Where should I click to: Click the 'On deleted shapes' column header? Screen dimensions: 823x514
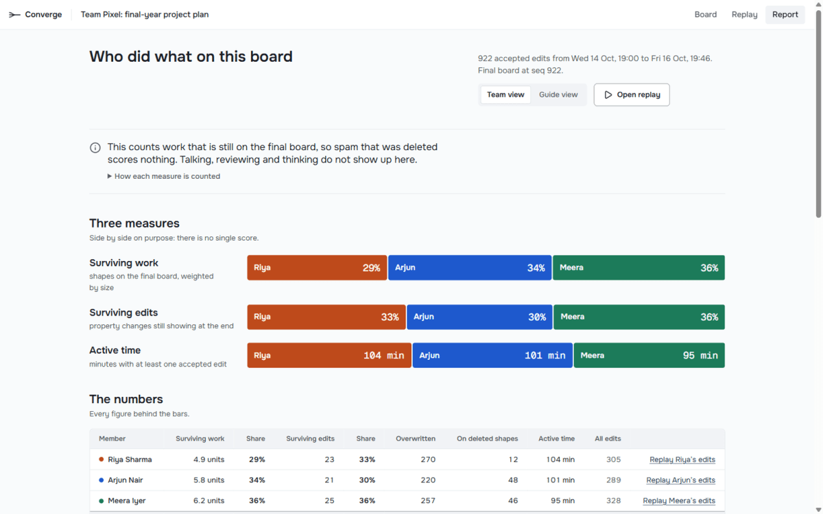[488, 439]
